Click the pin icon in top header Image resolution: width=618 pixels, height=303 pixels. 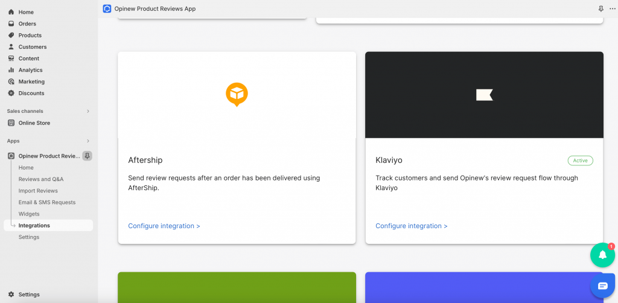601,8
